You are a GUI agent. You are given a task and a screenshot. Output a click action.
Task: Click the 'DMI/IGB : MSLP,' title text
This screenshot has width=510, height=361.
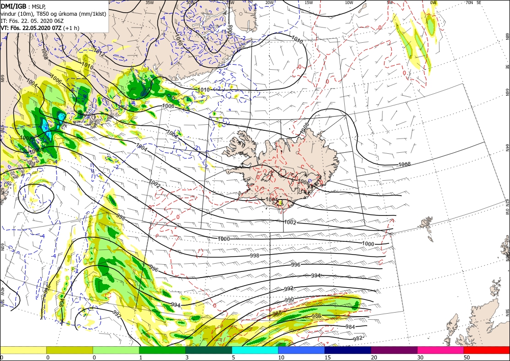click(23, 6)
